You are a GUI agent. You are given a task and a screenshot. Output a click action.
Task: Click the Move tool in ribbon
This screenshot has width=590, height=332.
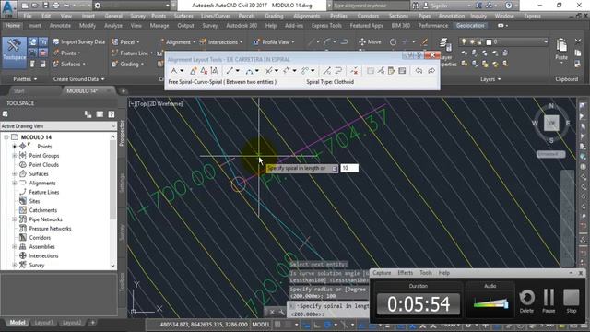(x=370, y=42)
